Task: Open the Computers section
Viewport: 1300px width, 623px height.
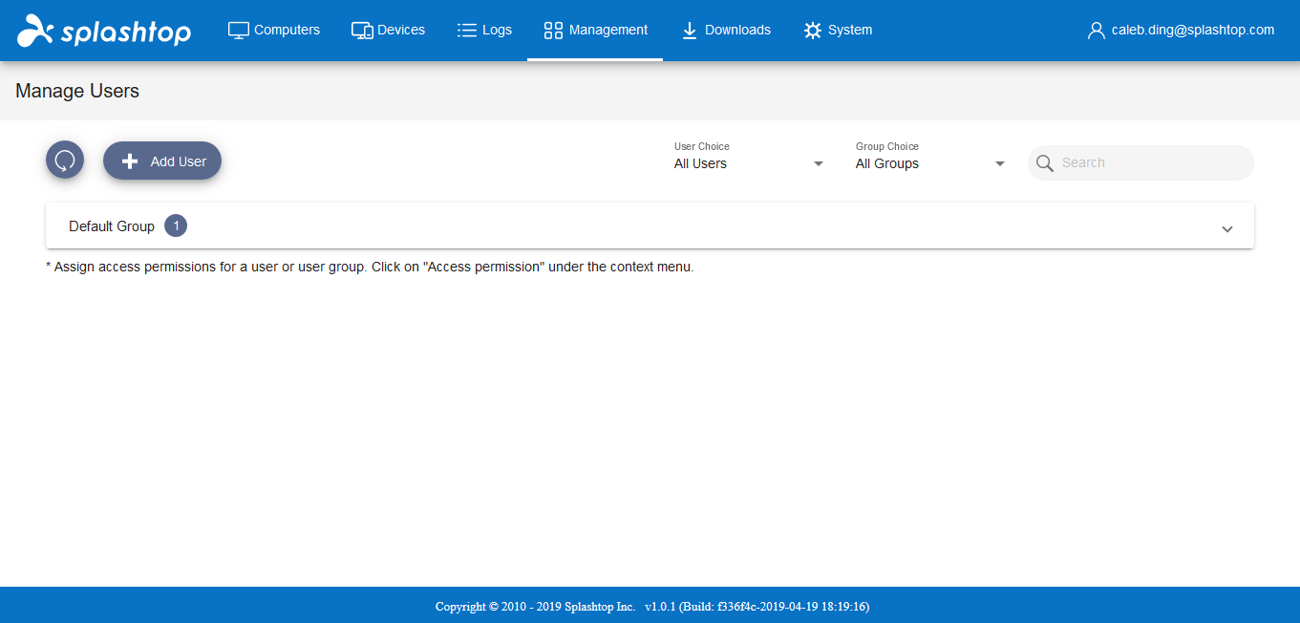Action: (x=274, y=30)
